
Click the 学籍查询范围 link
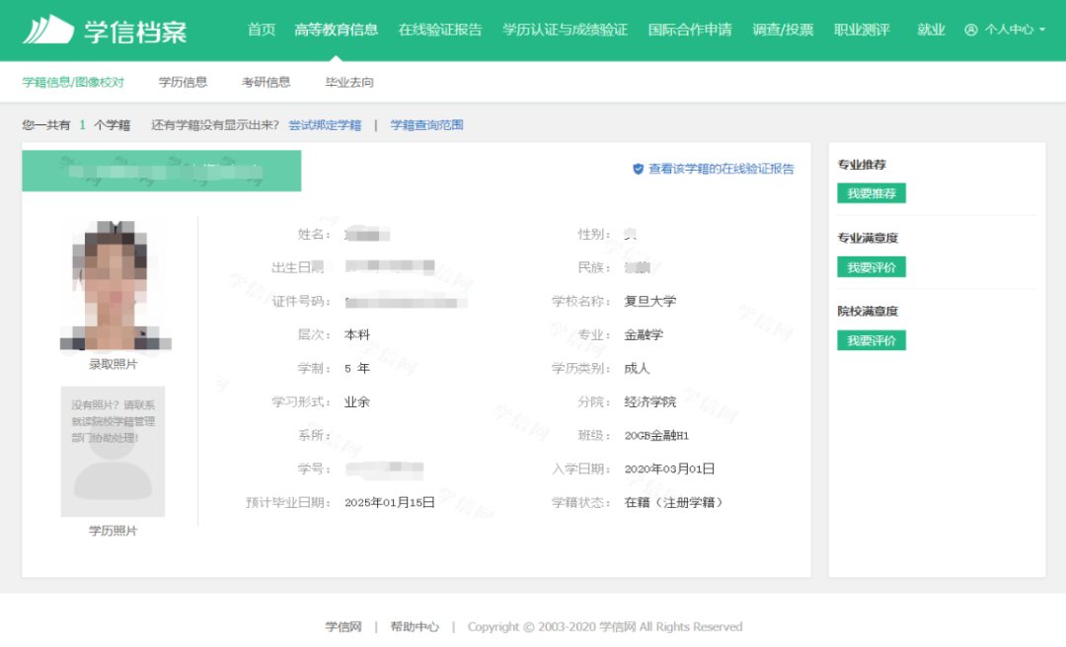427,125
